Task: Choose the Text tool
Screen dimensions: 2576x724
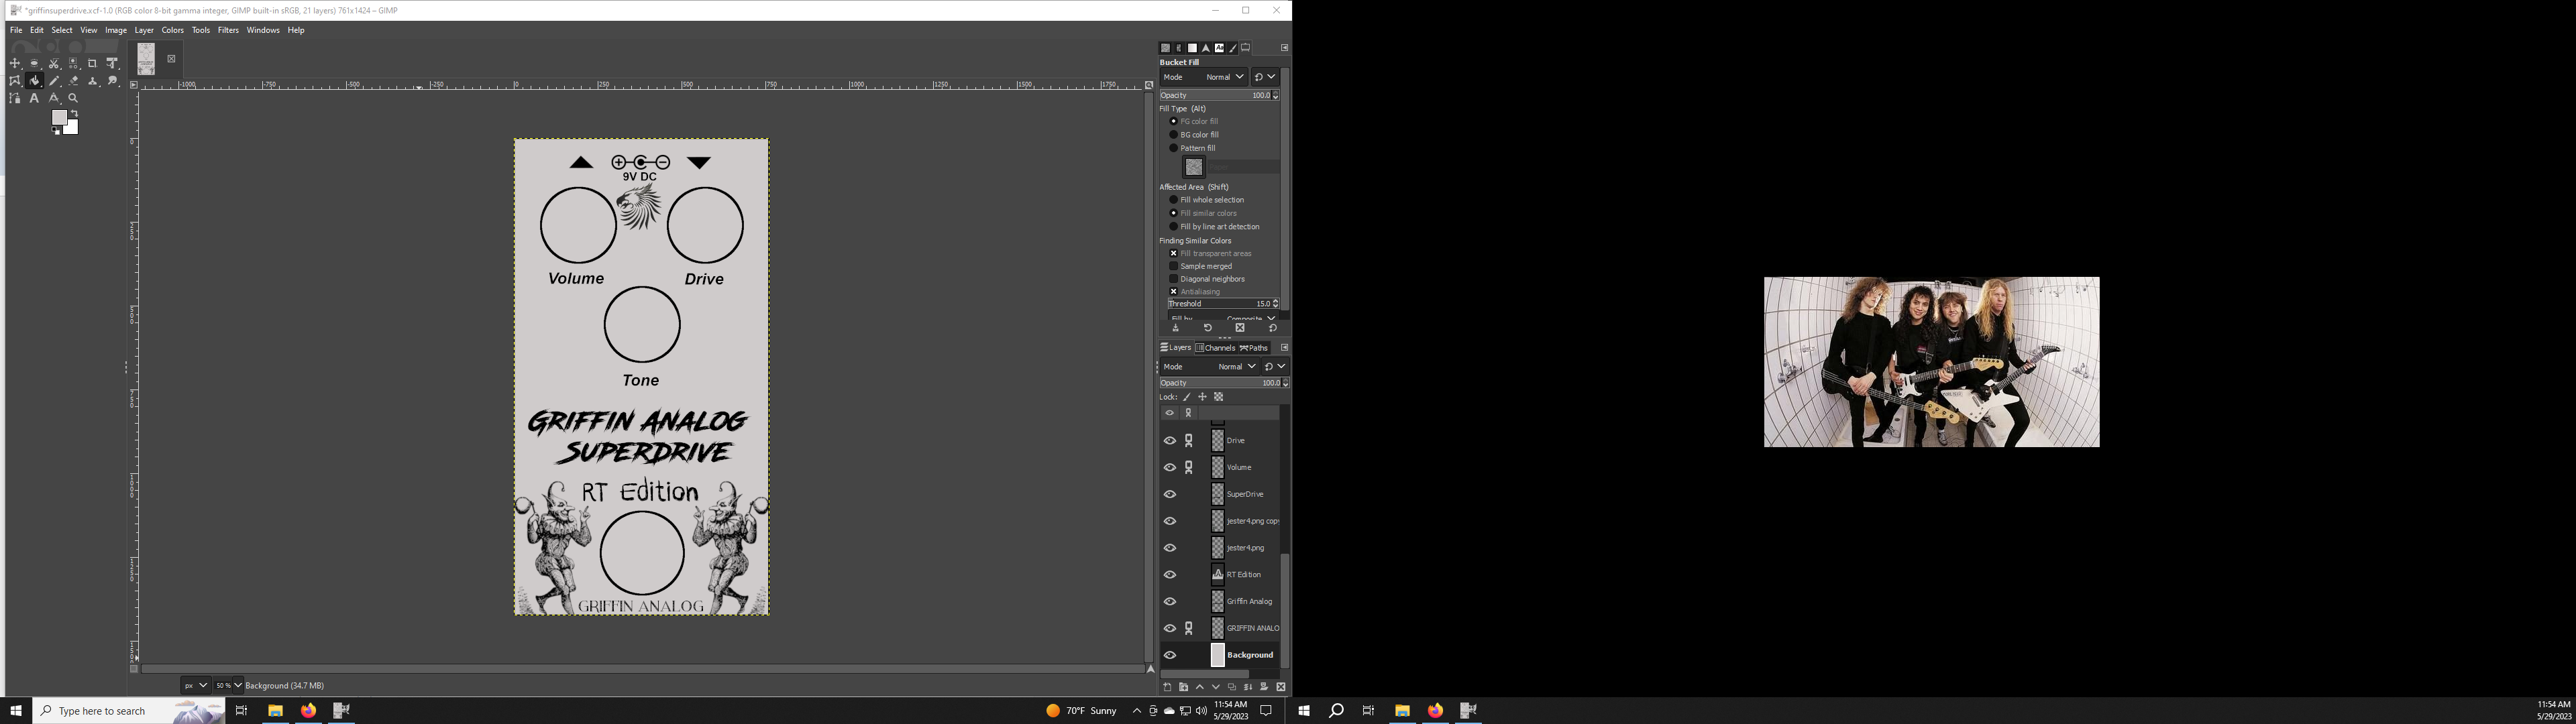Action: (34, 98)
